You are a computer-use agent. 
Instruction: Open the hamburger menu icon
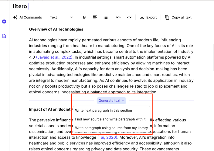coord(4,7)
